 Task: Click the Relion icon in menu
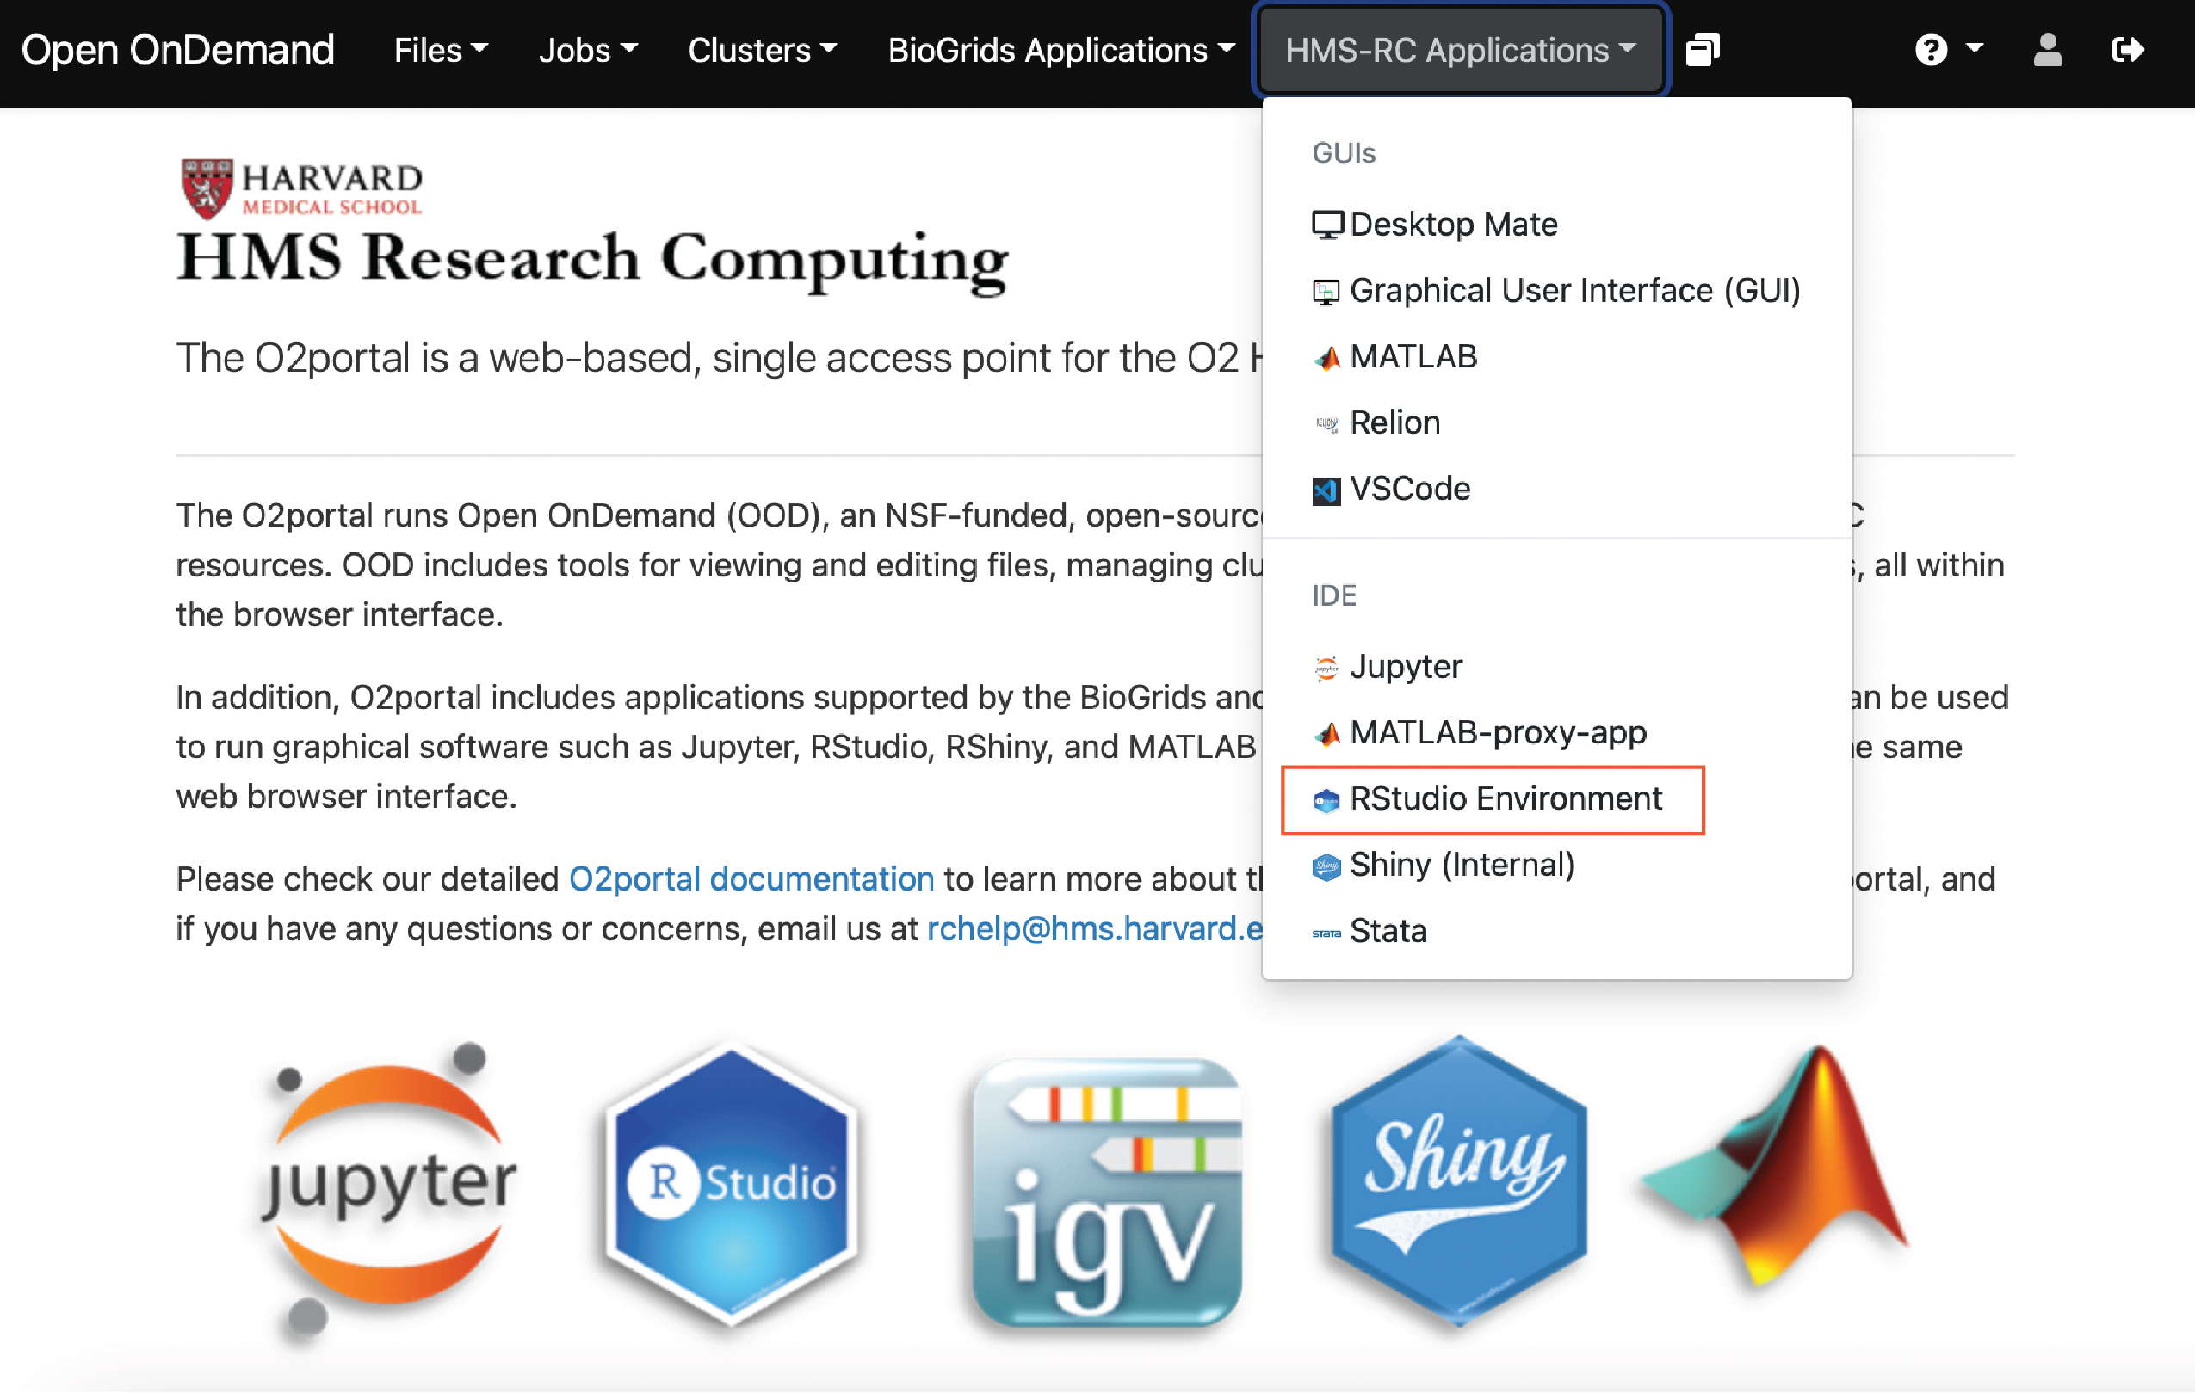(x=1326, y=423)
